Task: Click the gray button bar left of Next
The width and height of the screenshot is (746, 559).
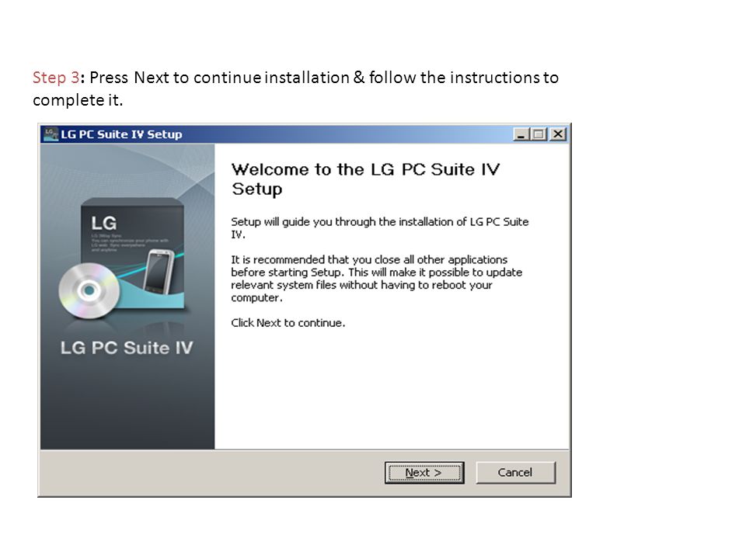Action: pyautogui.click(x=212, y=473)
